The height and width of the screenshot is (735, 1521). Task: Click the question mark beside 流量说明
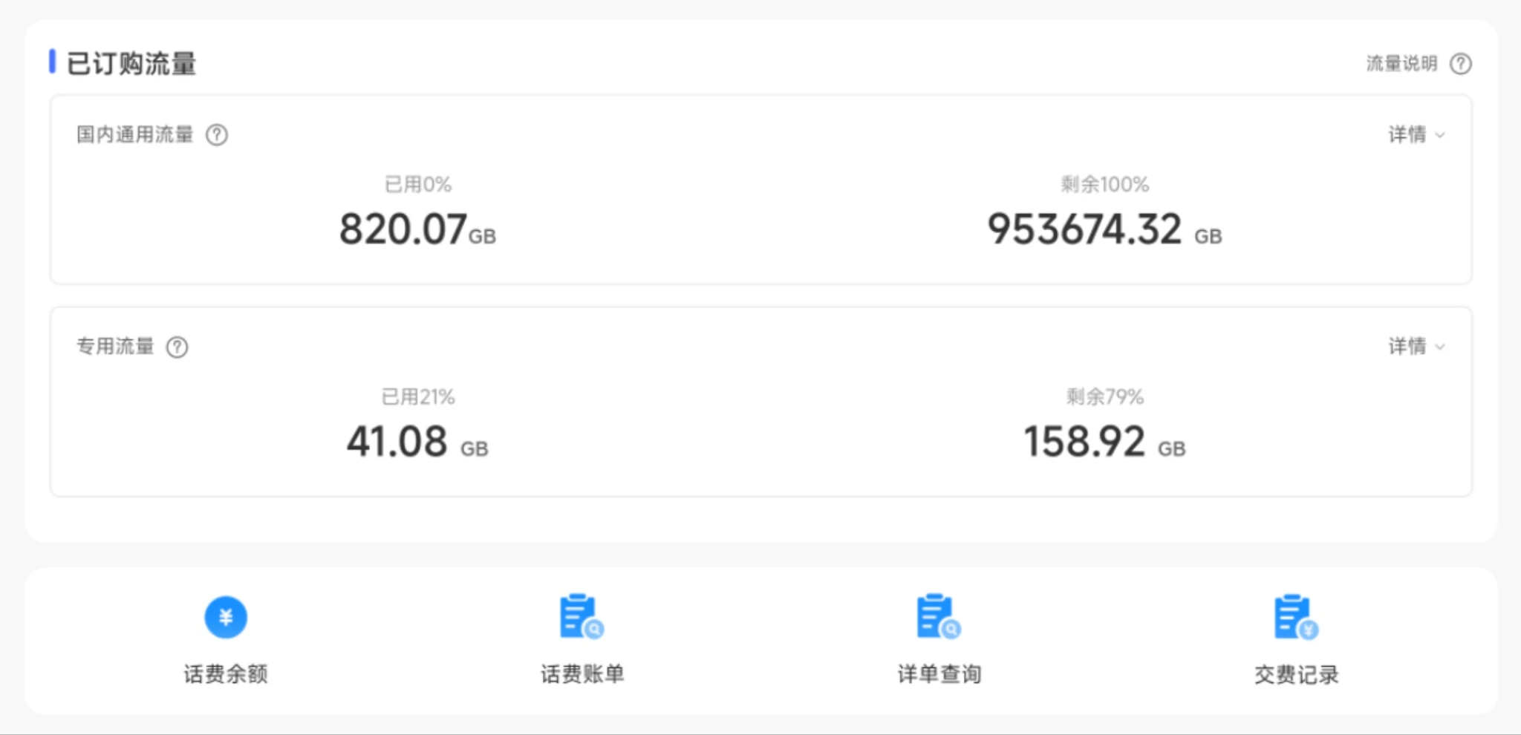[1460, 64]
